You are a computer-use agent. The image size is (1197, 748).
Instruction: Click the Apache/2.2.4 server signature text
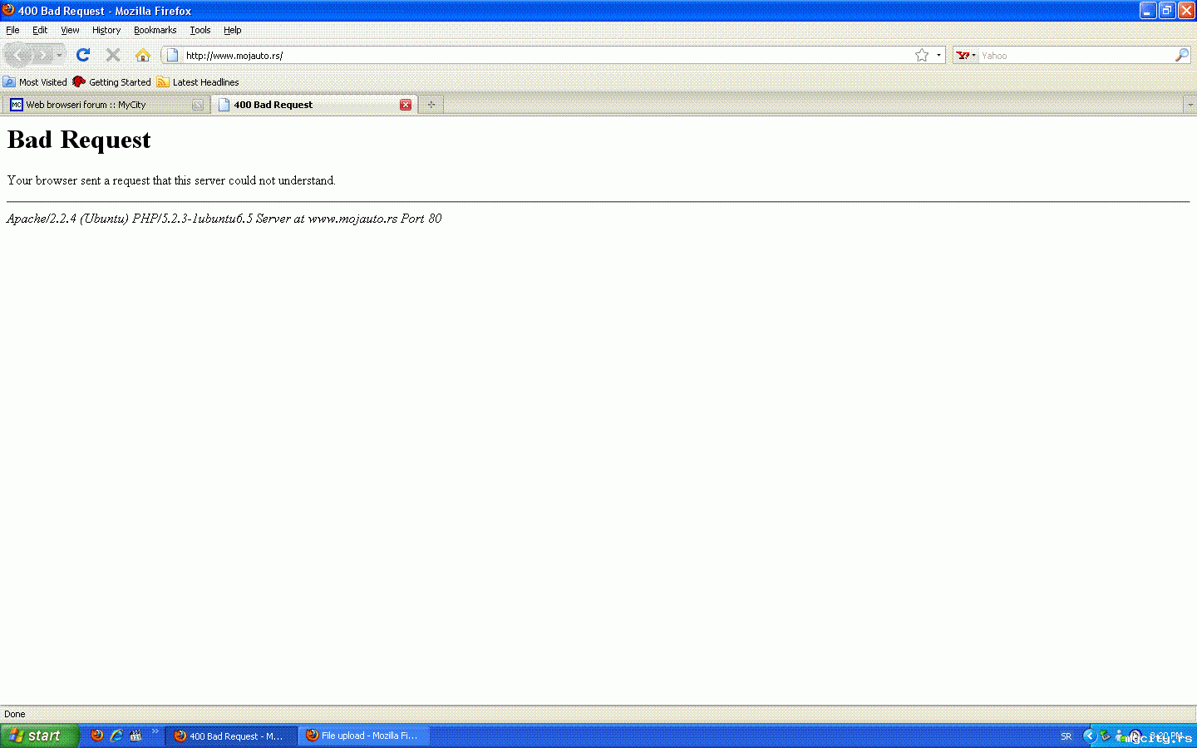[x=224, y=219]
